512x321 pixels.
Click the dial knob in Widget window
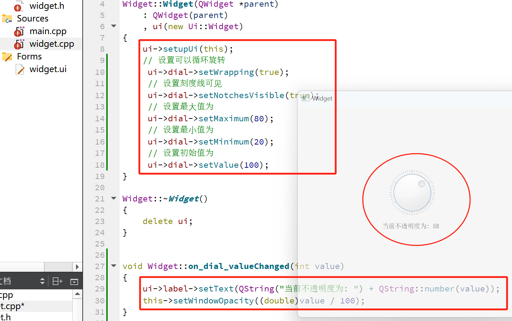click(x=412, y=193)
